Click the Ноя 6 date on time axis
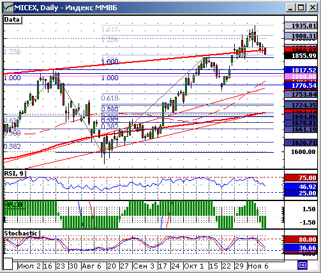This screenshot has width=321, height=273. pyautogui.click(x=258, y=266)
